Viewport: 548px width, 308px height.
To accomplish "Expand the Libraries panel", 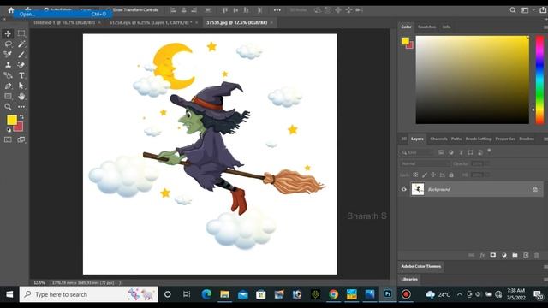I will (x=409, y=280).
